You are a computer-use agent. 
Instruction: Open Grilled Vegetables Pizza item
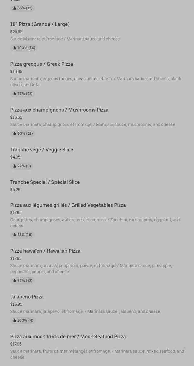[x=68, y=205]
